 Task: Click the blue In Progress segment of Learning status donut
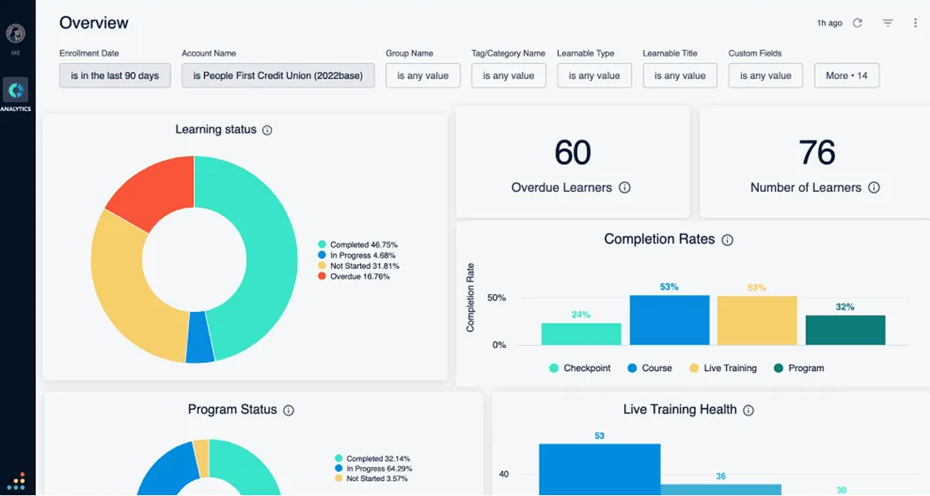pyautogui.click(x=200, y=338)
